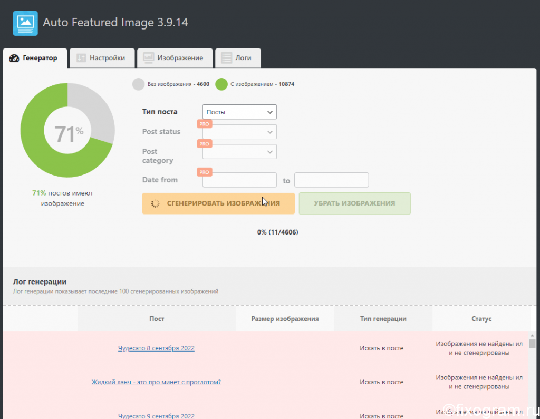
Task: Click the PRO badge above Post category
Action: (x=204, y=143)
